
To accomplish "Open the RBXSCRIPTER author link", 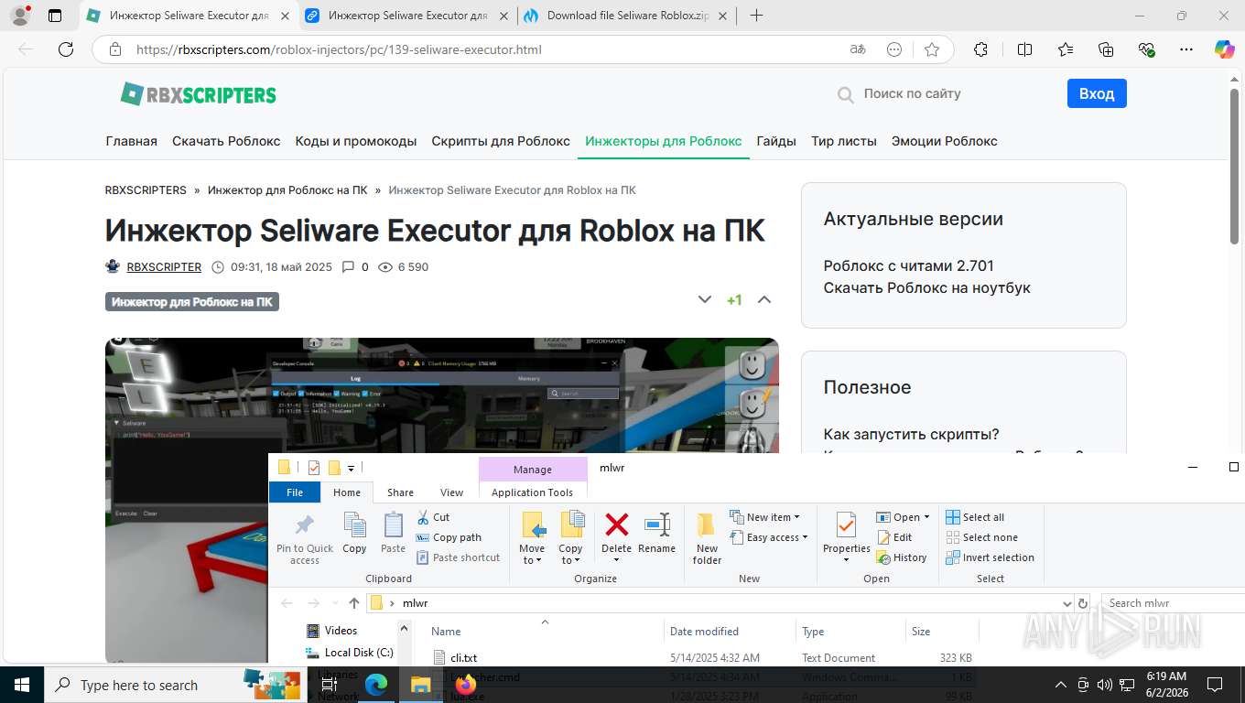I will tap(164, 267).
